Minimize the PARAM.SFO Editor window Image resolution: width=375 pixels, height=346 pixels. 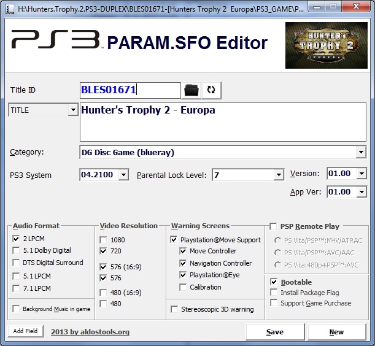click(x=317, y=7)
